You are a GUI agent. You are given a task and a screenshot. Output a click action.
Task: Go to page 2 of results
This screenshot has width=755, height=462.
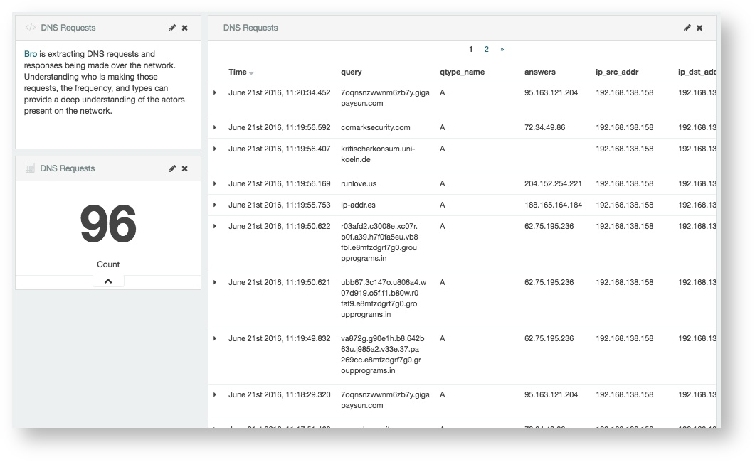pyautogui.click(x=487, y=49)
